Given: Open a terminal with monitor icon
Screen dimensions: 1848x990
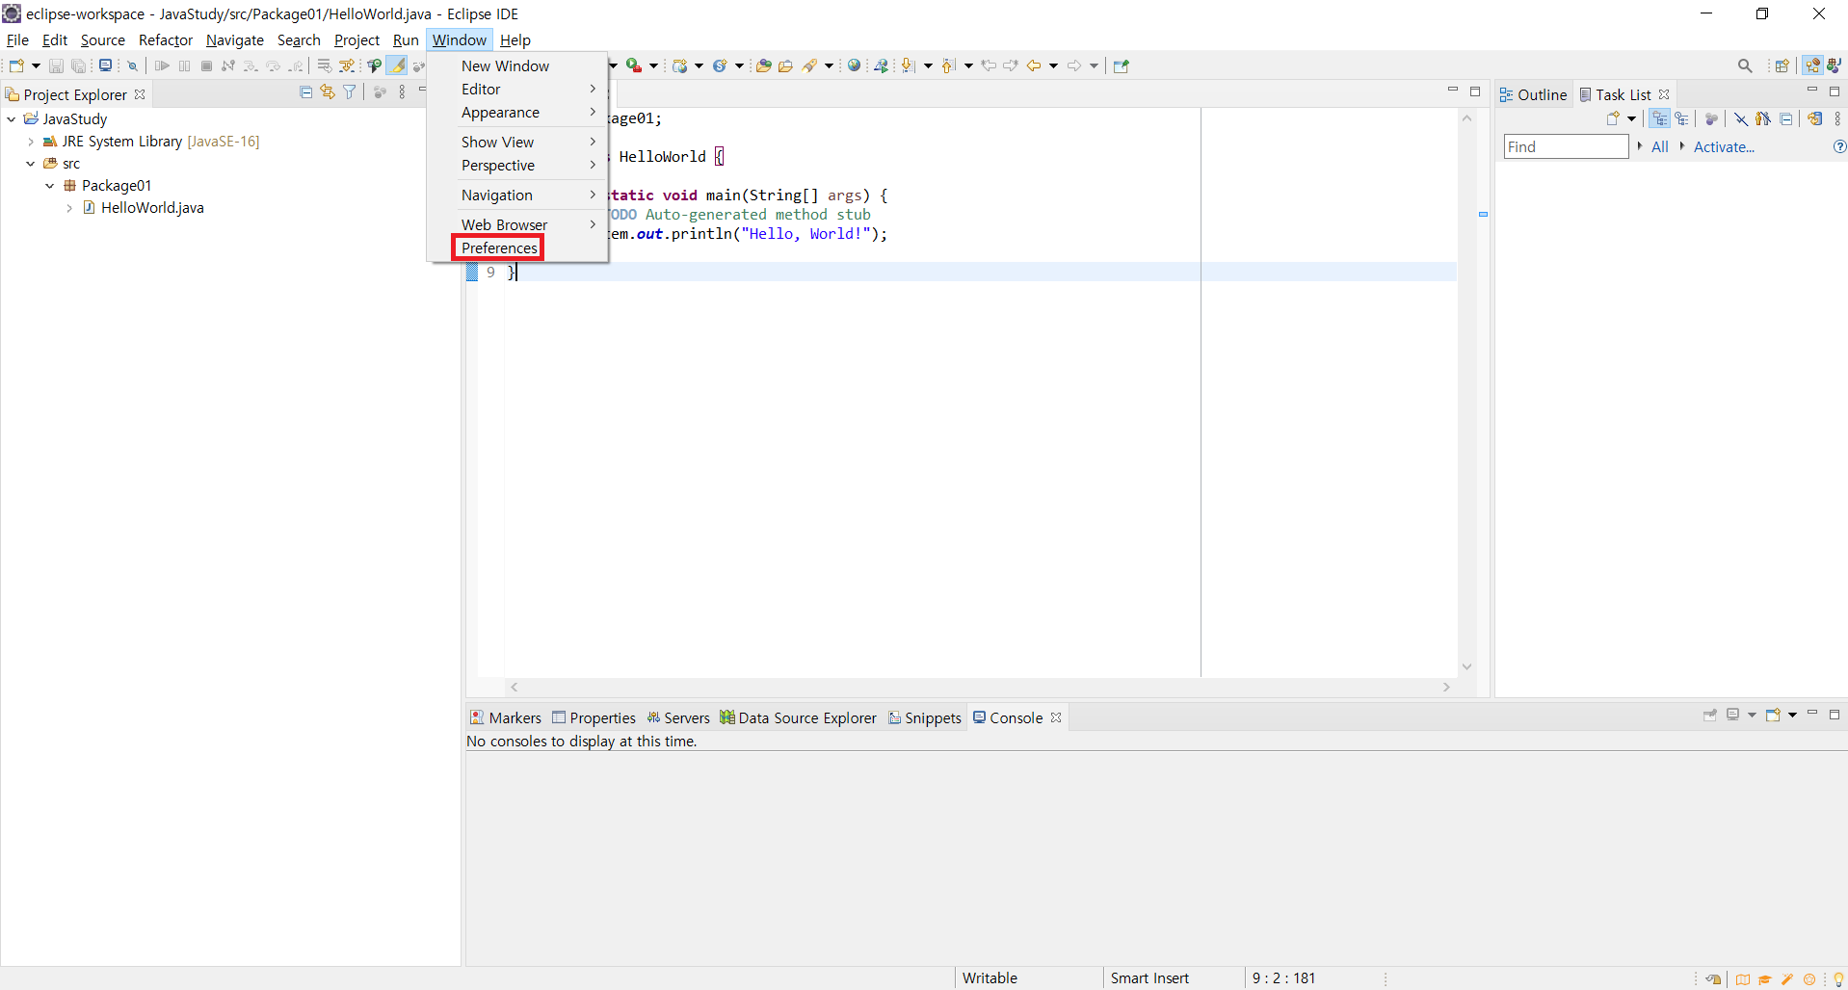Looking at the screenshot, I should click(x=105, y=65).
